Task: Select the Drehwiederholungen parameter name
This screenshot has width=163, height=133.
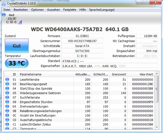Action: pyautogui.click(x=34, y=107)
